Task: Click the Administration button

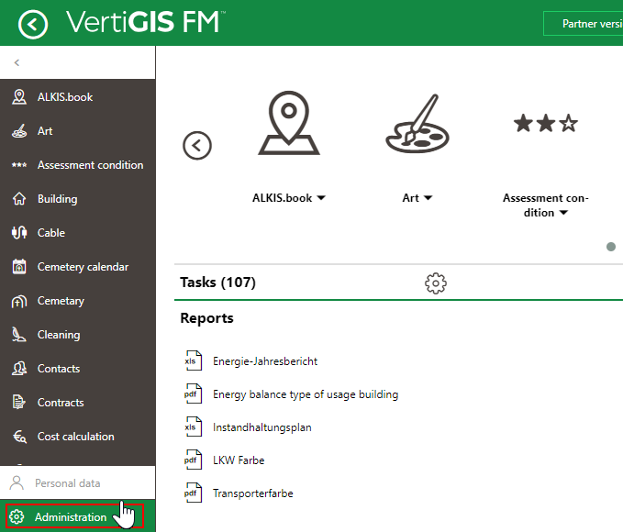Action: click(x=71, y=517)
